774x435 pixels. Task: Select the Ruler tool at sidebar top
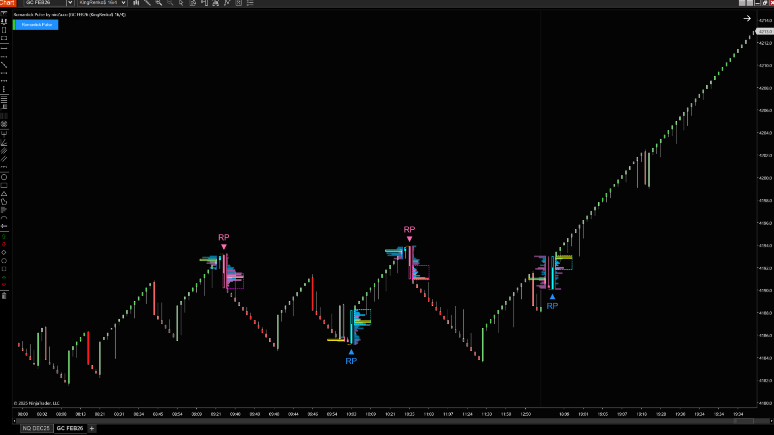pyautogui.click(x=4, y=13)
